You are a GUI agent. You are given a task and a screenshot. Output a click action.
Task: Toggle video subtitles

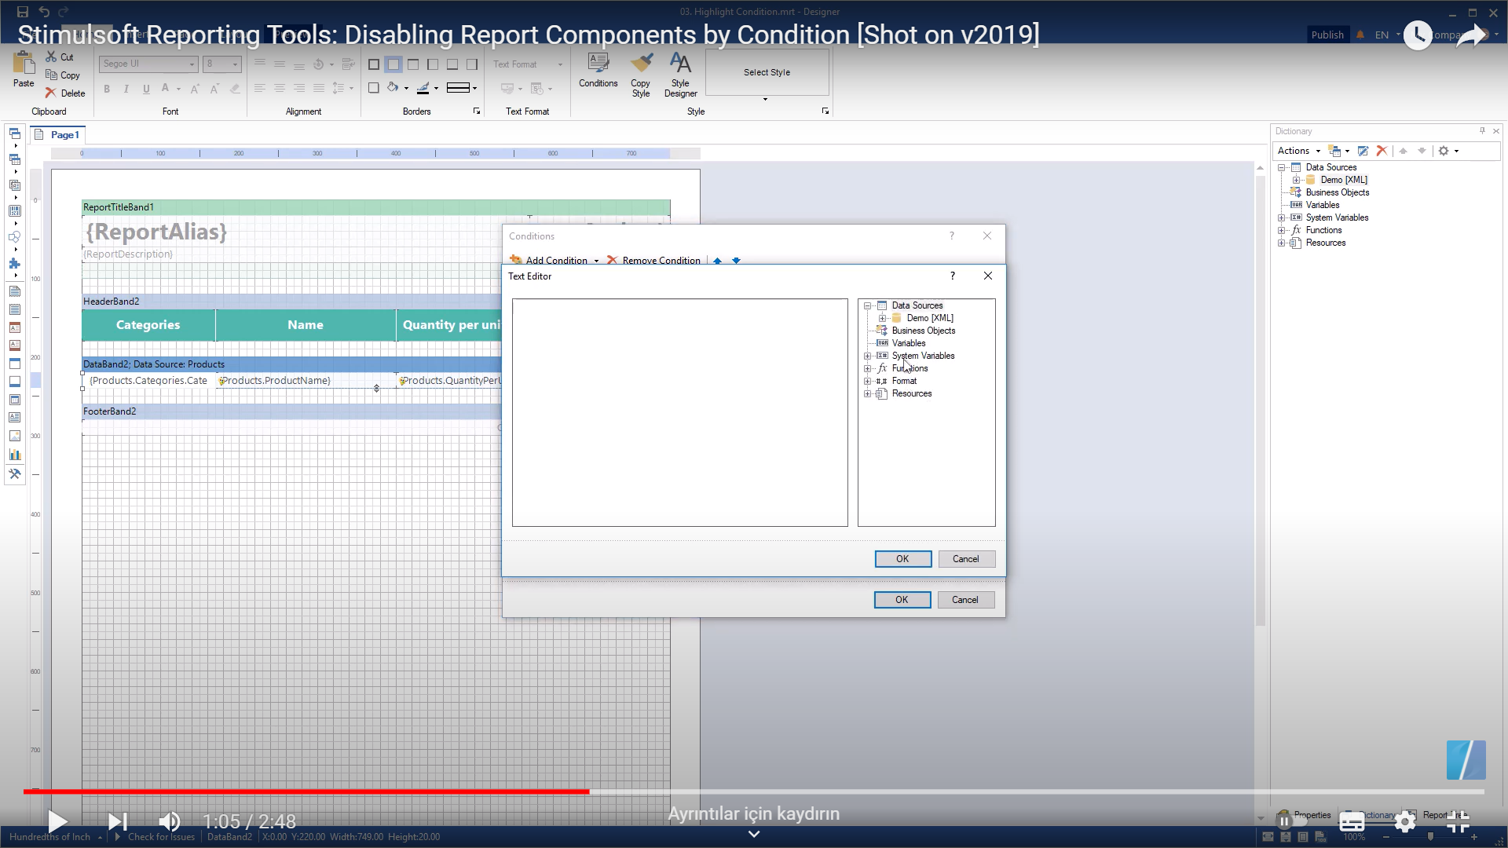[1352, 822]
